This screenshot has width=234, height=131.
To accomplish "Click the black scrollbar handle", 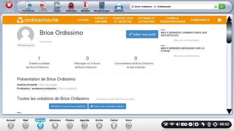I will 229,32.
